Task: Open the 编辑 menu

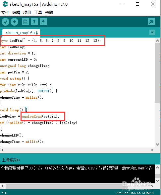Action: [x=16, y=13]
